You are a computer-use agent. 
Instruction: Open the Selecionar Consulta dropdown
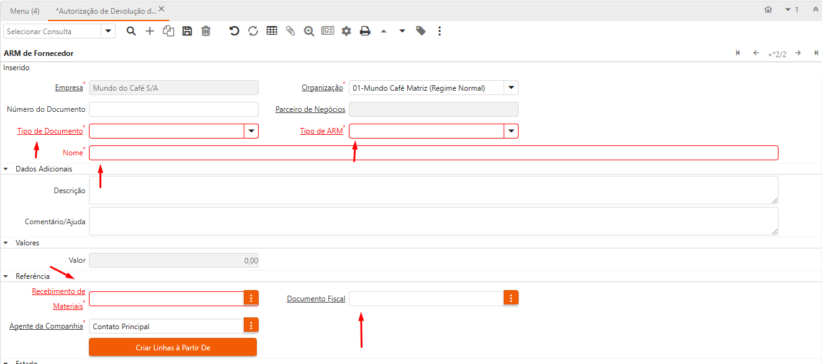[108, 31]
